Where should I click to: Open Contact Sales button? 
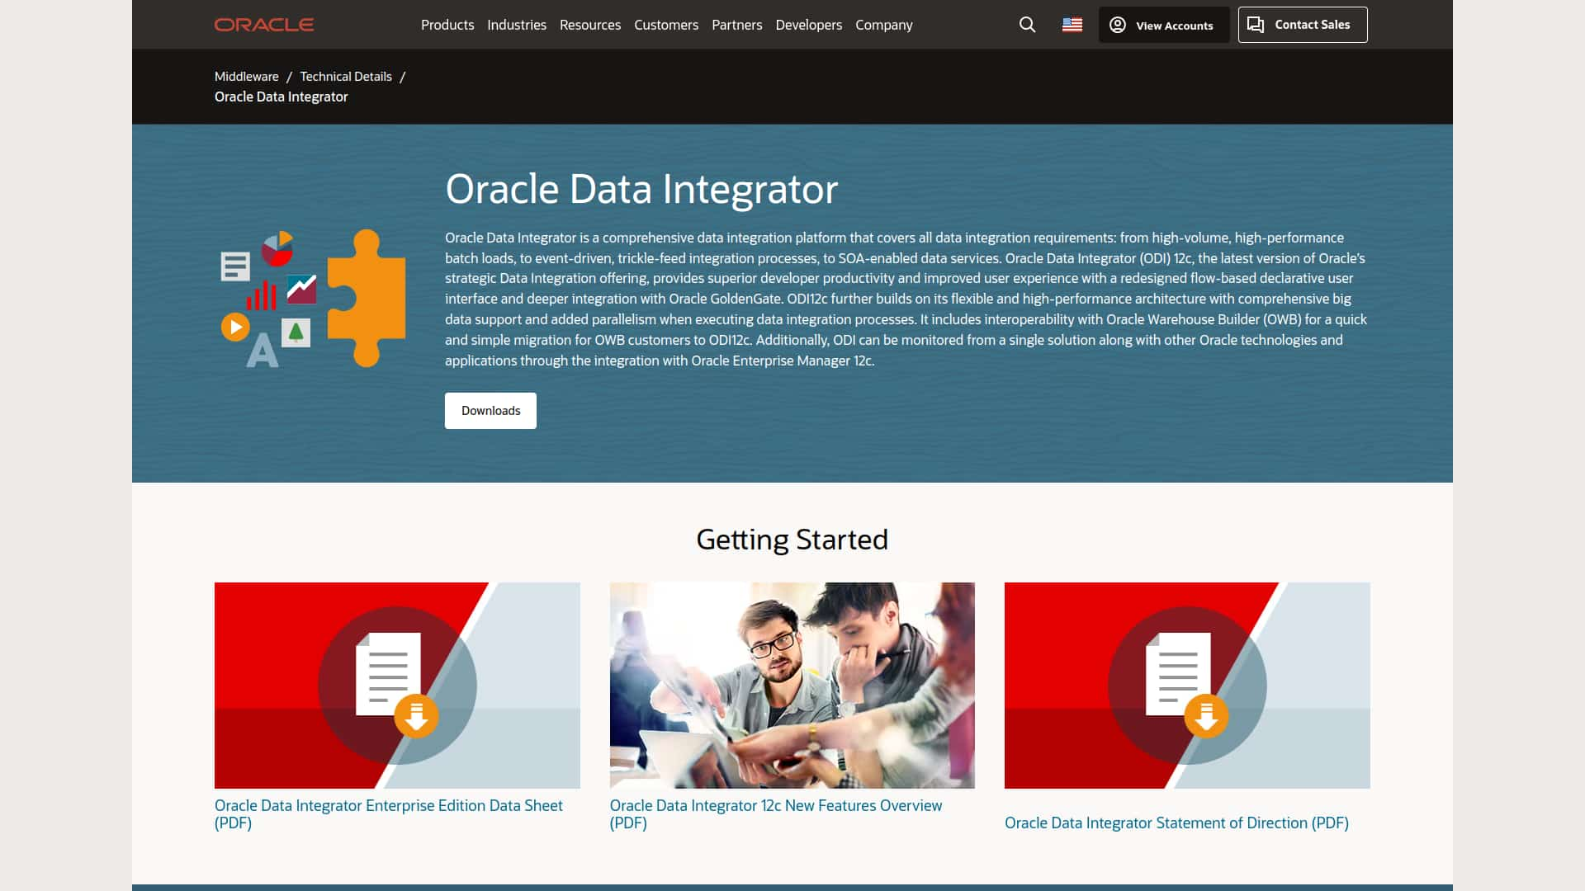pyautogui.click(x=1302, y=24)
